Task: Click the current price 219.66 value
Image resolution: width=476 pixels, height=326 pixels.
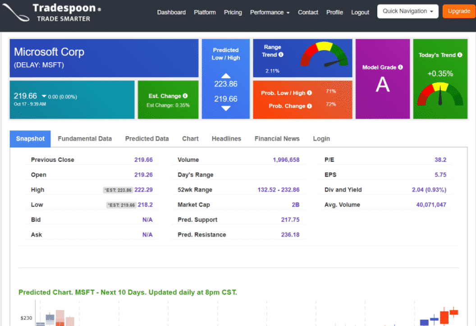Action: click(x=25, y=96)
